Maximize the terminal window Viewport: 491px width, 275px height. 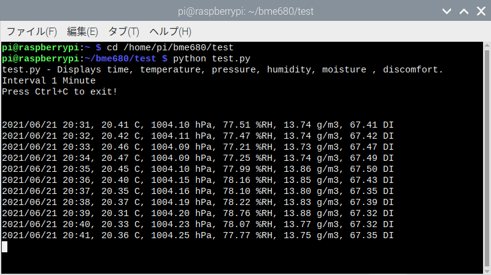click(x=463, y=11)
